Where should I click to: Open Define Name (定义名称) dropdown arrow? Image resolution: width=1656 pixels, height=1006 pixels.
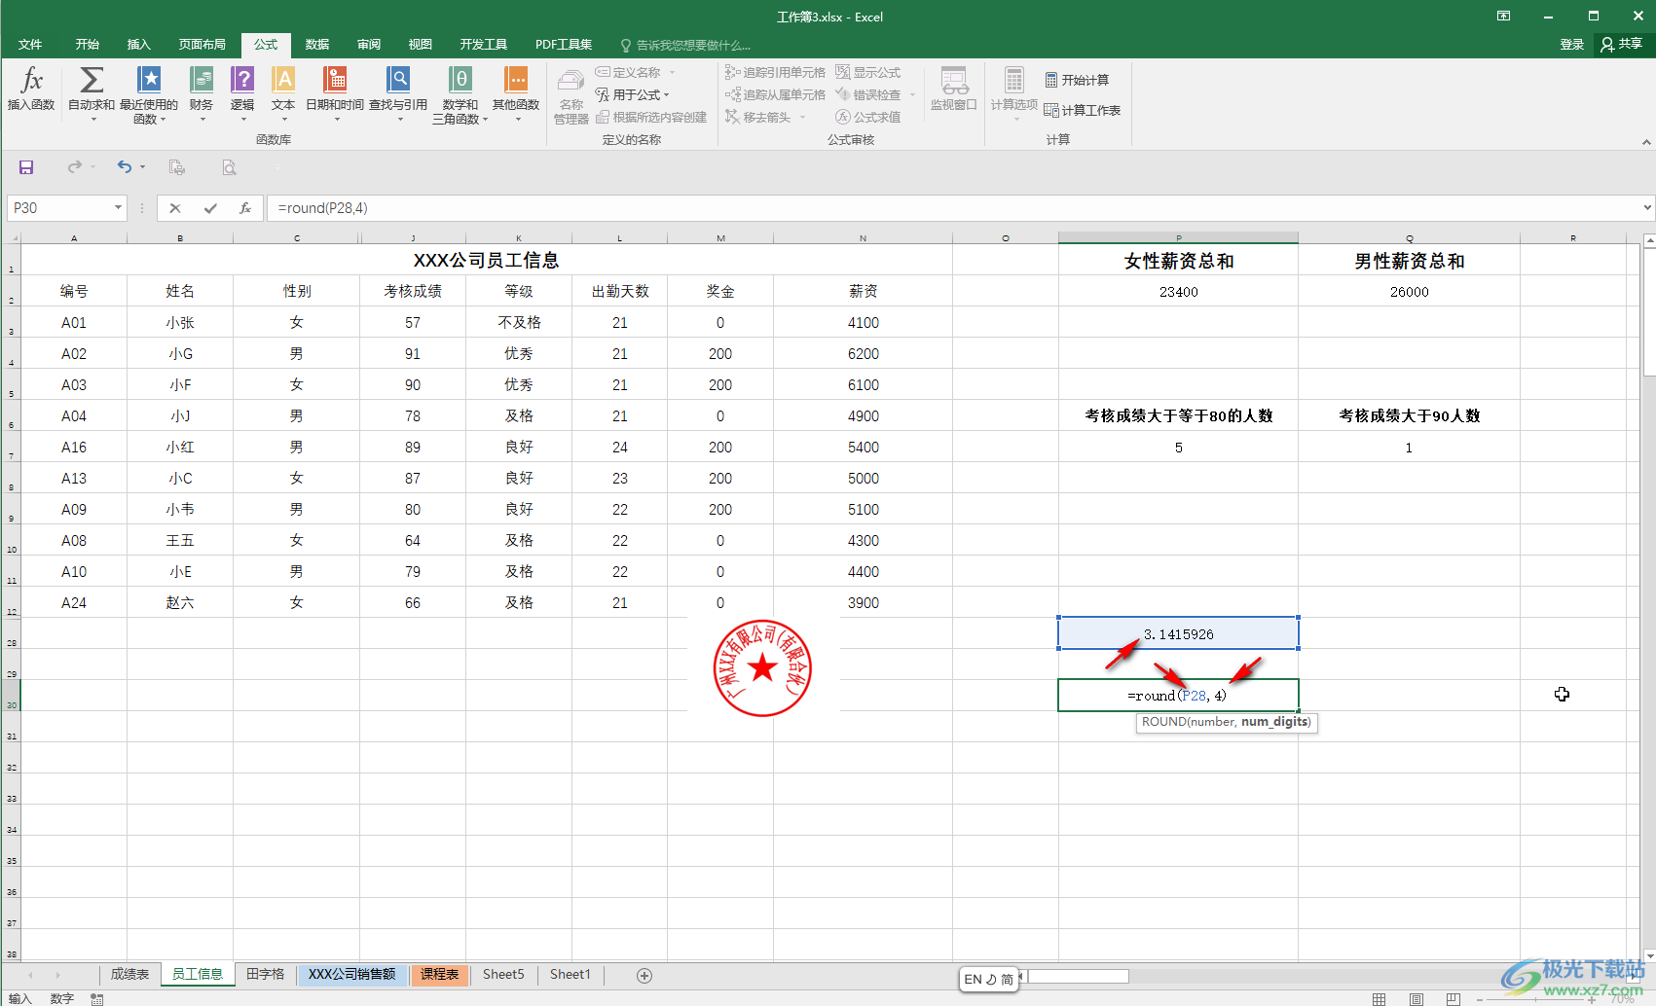pos(672,73)
